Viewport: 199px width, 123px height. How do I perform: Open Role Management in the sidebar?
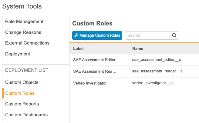(24, 22)
